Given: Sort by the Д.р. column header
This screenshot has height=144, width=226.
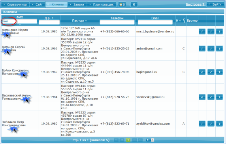Looking at the screenshot, I should click(49, 18).
